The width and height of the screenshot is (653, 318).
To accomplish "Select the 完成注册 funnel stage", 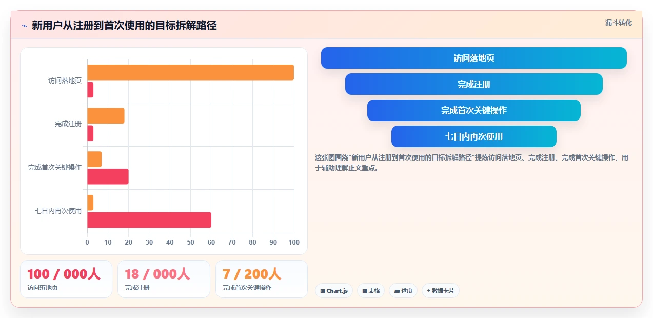I will [x=473, y=84].
